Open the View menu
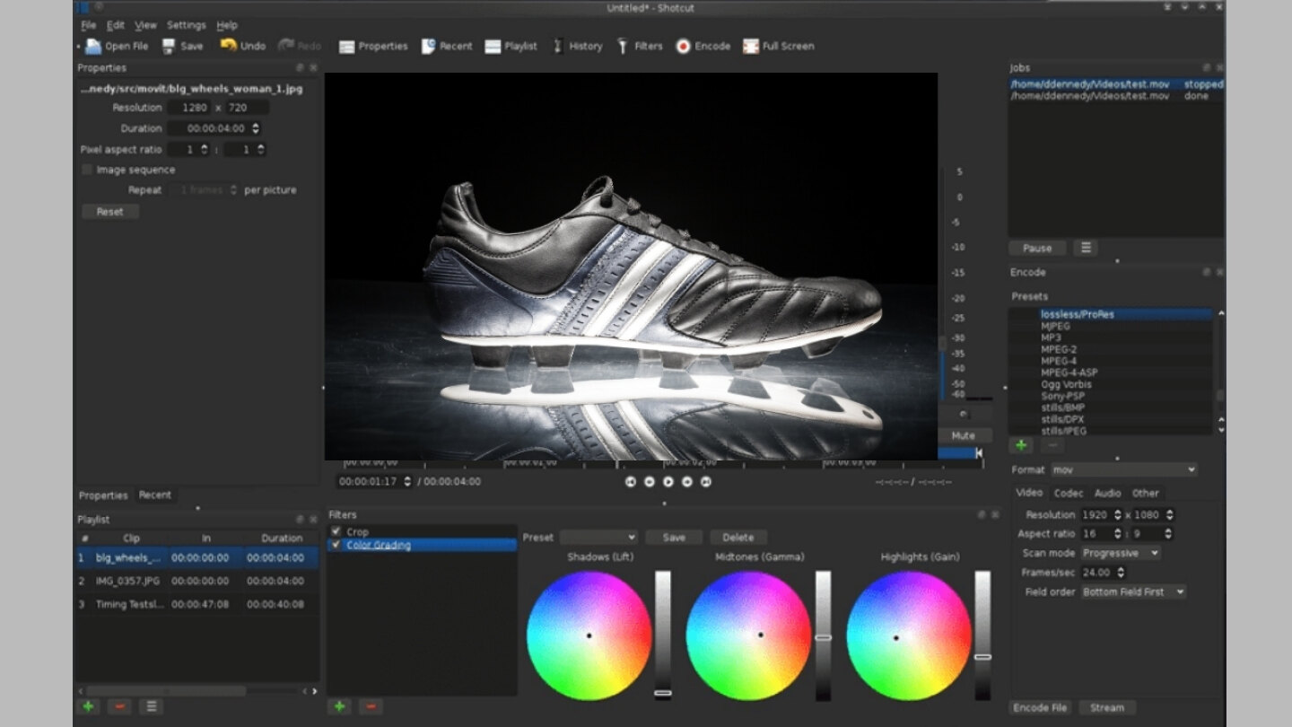The image size is (1292, 727). [x=145, y=25]
